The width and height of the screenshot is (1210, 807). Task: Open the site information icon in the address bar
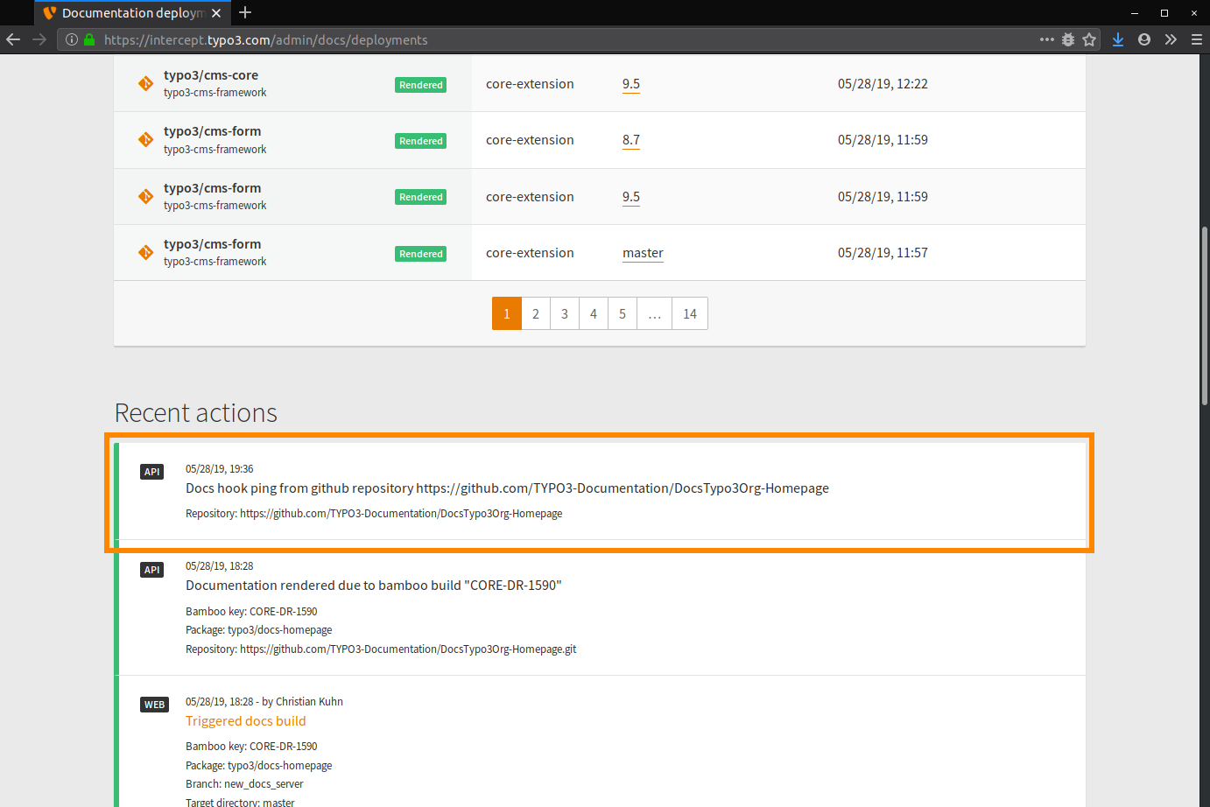point(72,39)
